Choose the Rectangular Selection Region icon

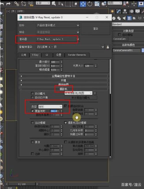click(68, 4)
